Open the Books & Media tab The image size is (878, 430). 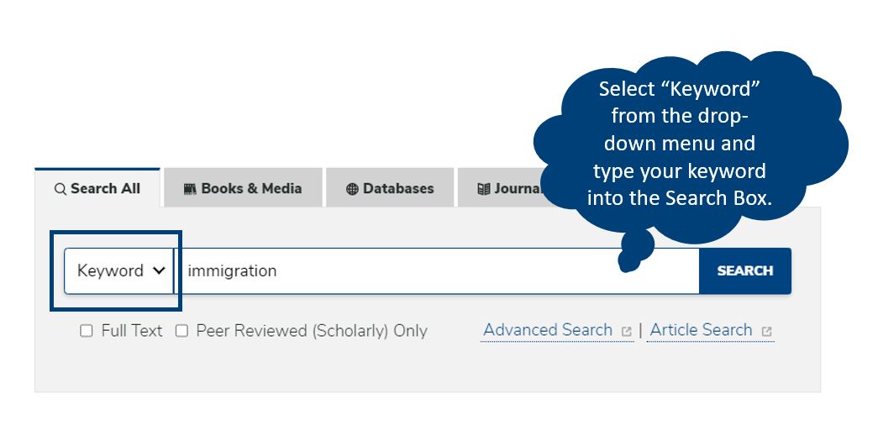[243, 188]
